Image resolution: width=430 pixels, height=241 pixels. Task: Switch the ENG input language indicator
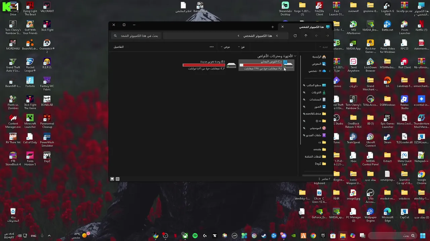click(34, 236)
